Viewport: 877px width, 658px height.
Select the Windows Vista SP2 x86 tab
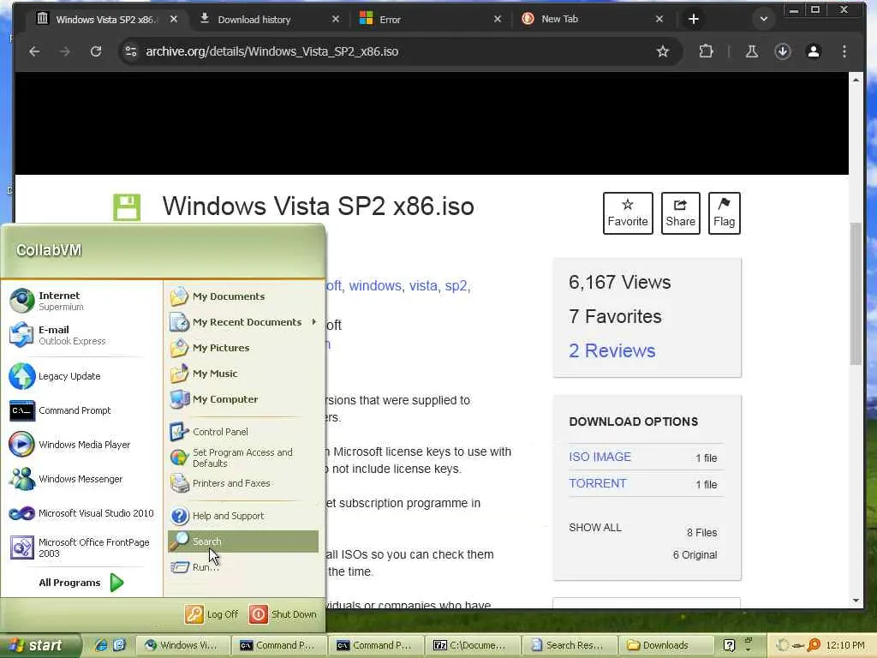[x=106, y=20]
